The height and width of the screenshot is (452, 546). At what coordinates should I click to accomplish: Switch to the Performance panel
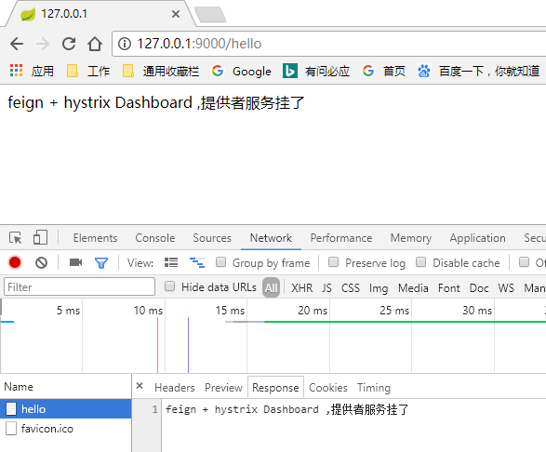tap(341, 238)
